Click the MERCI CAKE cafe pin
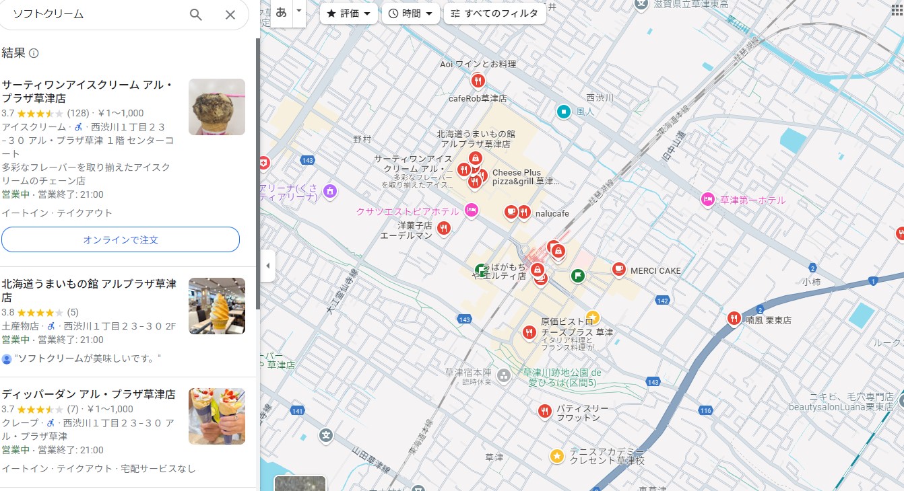The width and height of the screenshot is (904, 491). tap(618, 269)
